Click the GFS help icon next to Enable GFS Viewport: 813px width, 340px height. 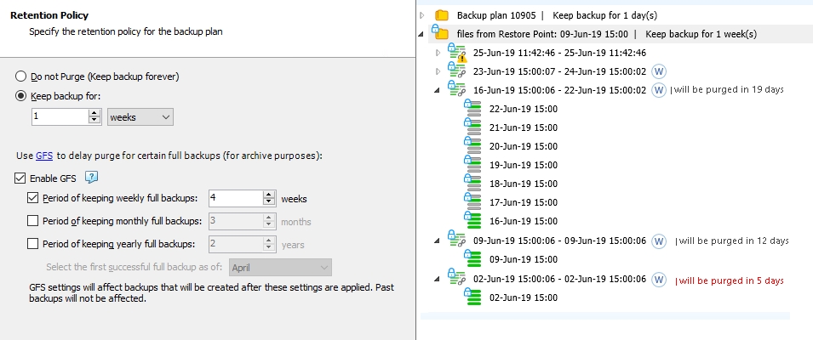tap(92, 178)
